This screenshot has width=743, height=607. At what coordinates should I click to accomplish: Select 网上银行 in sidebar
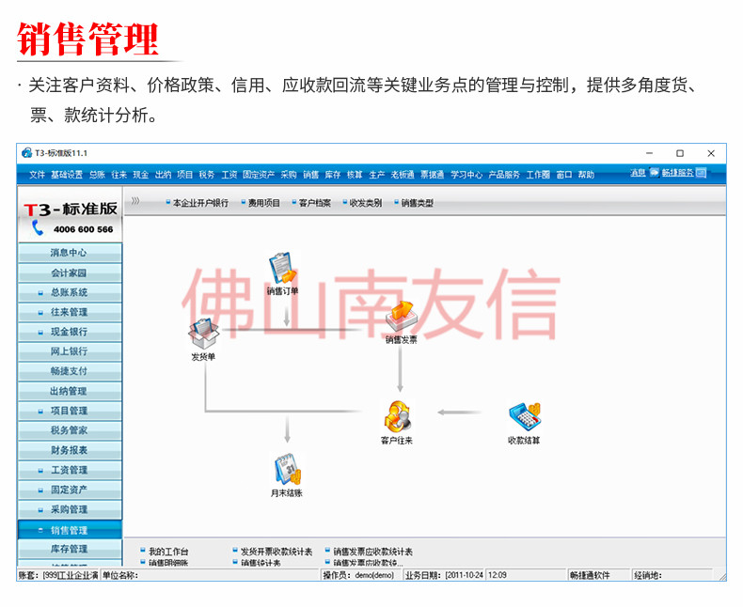70,351
